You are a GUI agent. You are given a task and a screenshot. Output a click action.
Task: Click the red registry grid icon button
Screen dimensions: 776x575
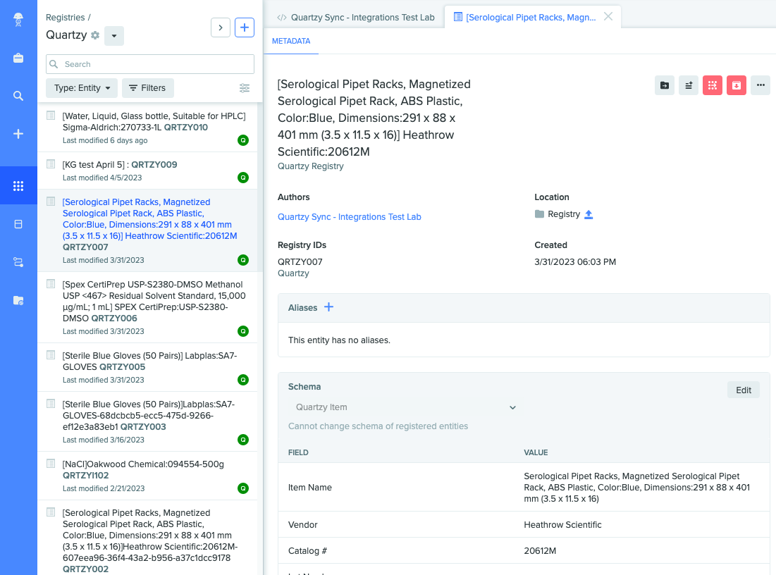[712, 85]
